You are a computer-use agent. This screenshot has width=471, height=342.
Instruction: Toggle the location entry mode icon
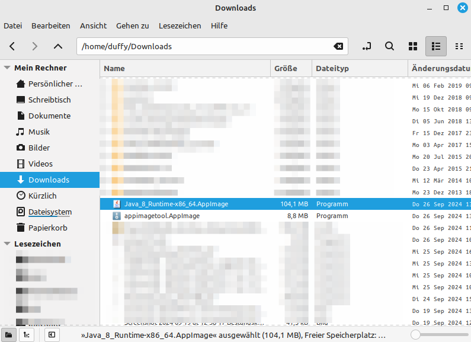367,46
